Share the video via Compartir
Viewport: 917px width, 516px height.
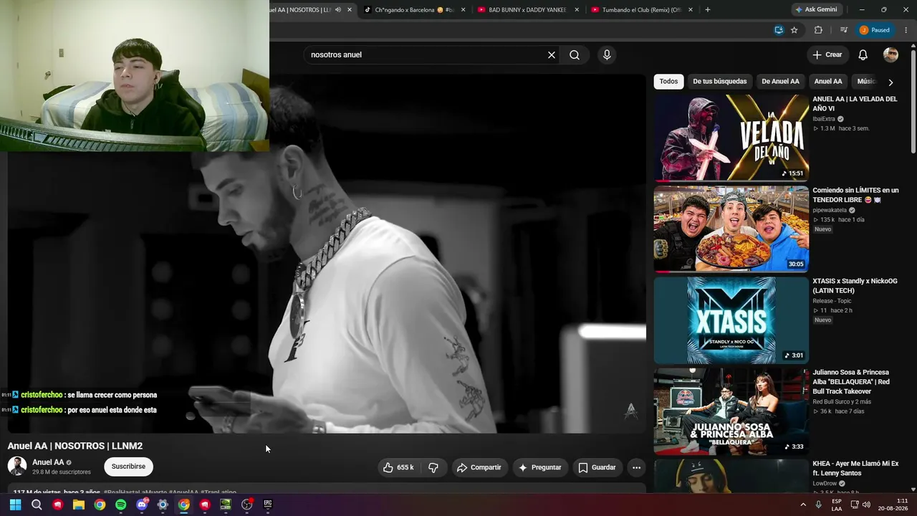[479, 467]
